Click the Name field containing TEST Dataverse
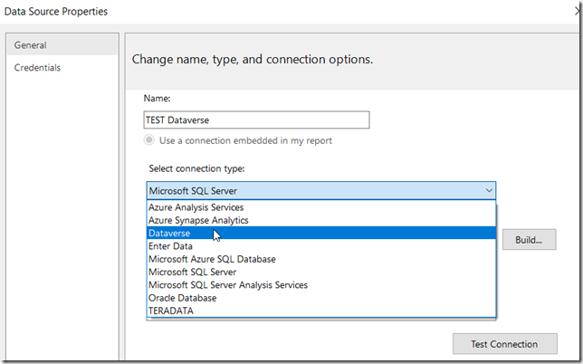 pyautogui.click(x=256, y=120)
